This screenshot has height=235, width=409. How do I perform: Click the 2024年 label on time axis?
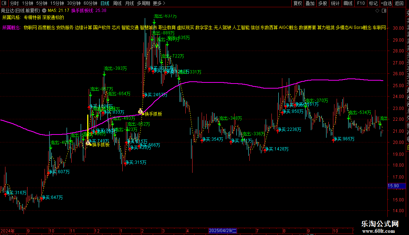[x=8, y=231]
